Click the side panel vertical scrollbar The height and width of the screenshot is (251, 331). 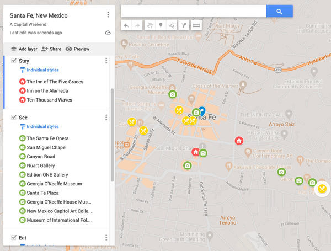pos(113,135)
